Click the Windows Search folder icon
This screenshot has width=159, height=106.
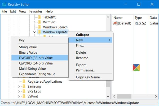pyautogui.click(x=39, y=27)
